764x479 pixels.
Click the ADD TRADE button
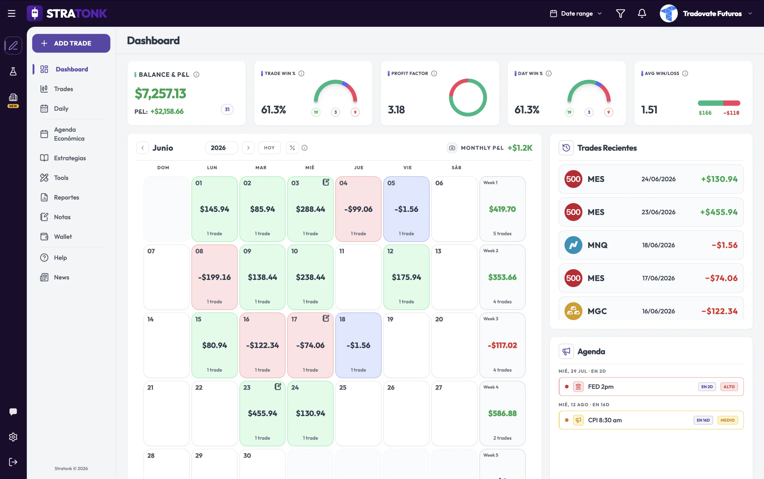tap(71, 43)
